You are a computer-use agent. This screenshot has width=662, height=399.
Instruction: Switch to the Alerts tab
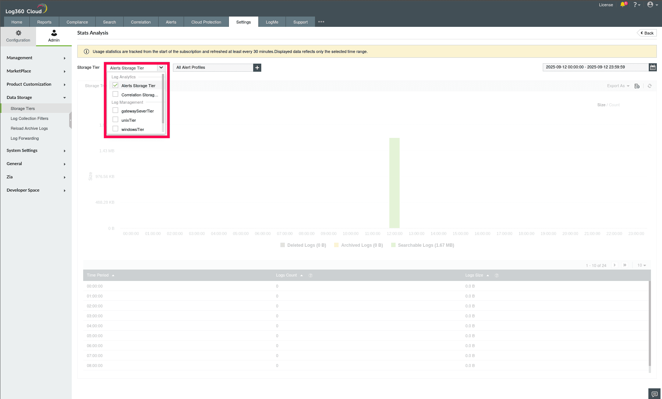coord(171,22)
